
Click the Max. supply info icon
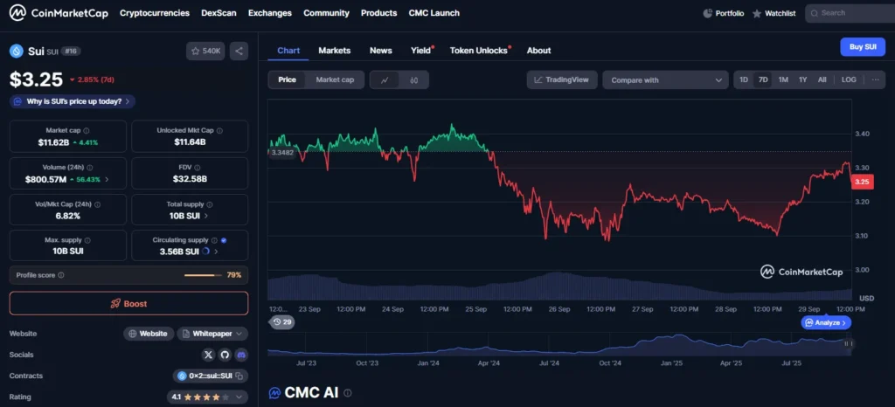87,240
